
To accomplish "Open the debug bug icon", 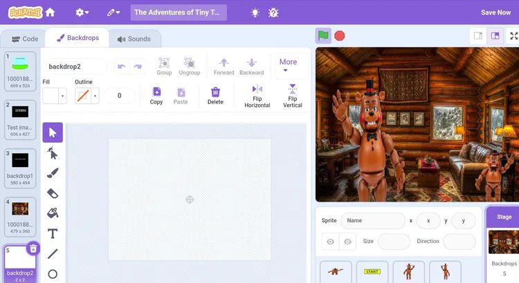I will click(x=273, y=12).
